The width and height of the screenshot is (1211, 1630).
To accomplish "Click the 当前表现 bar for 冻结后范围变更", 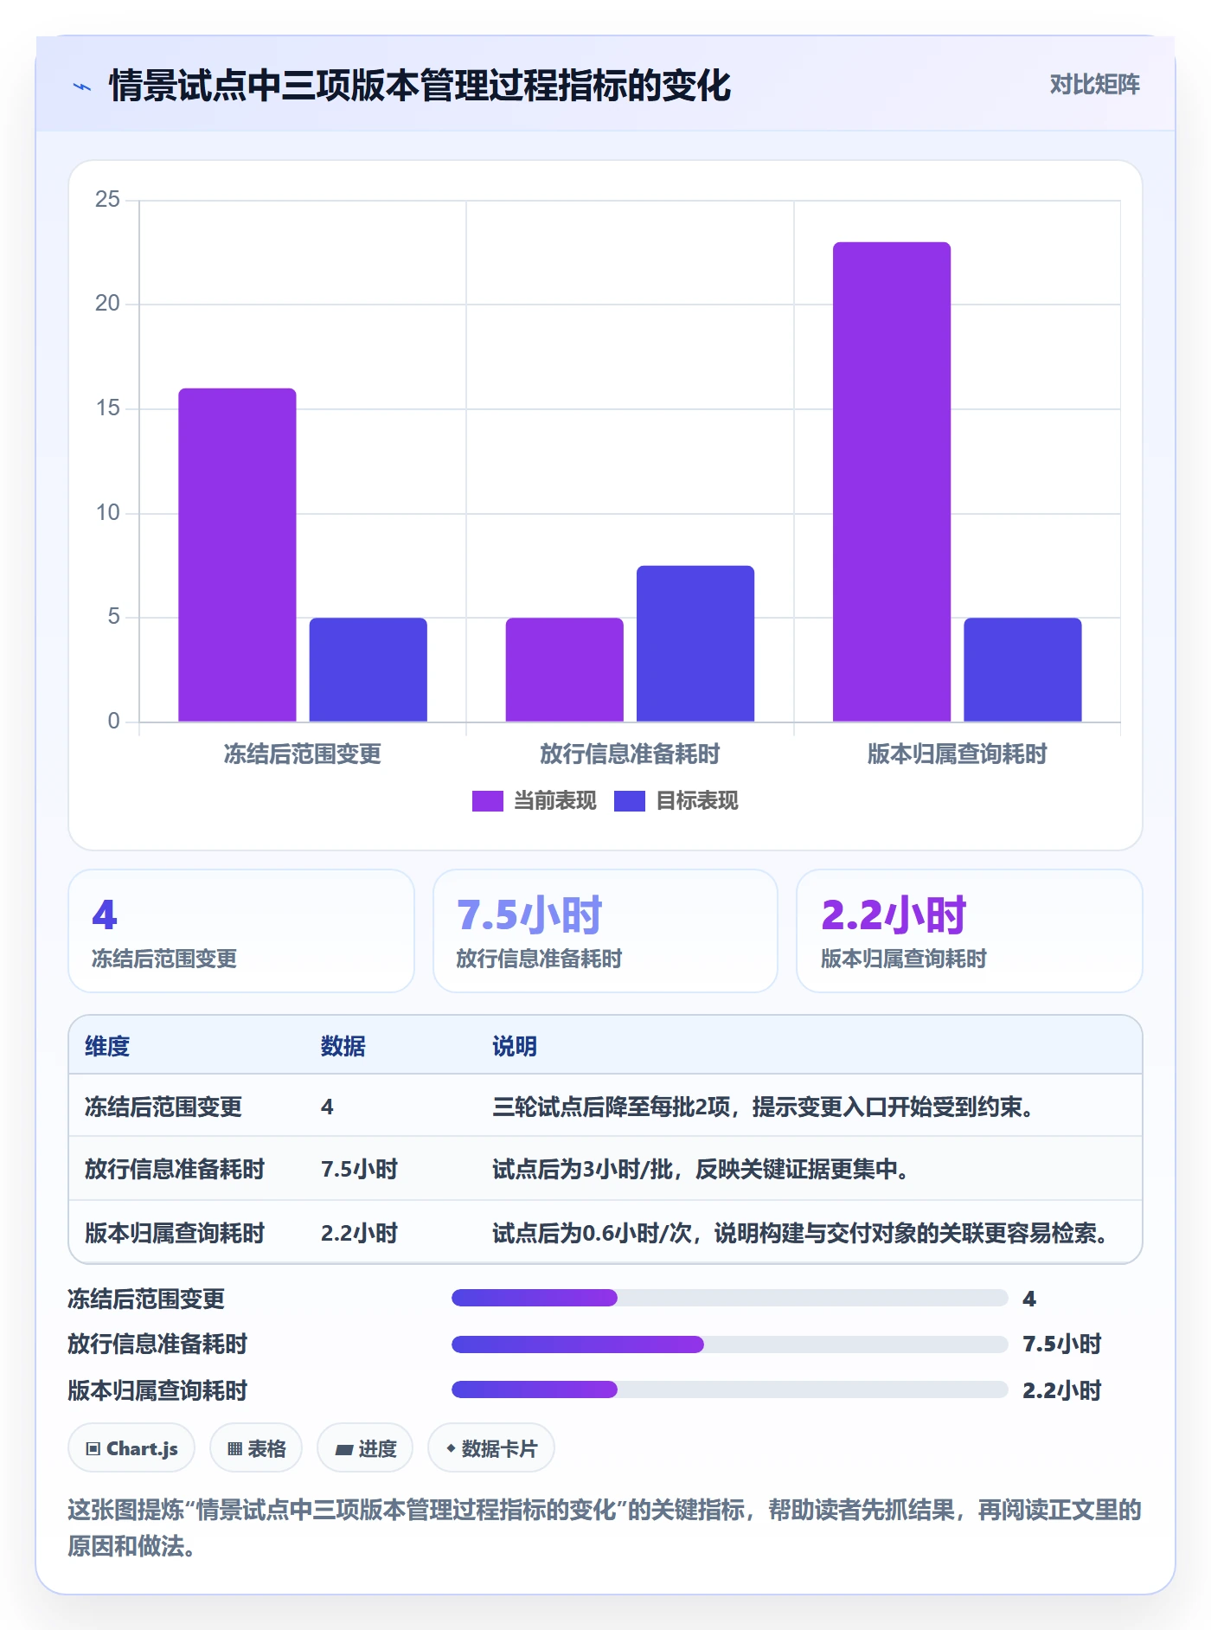I will click(237, 555).
